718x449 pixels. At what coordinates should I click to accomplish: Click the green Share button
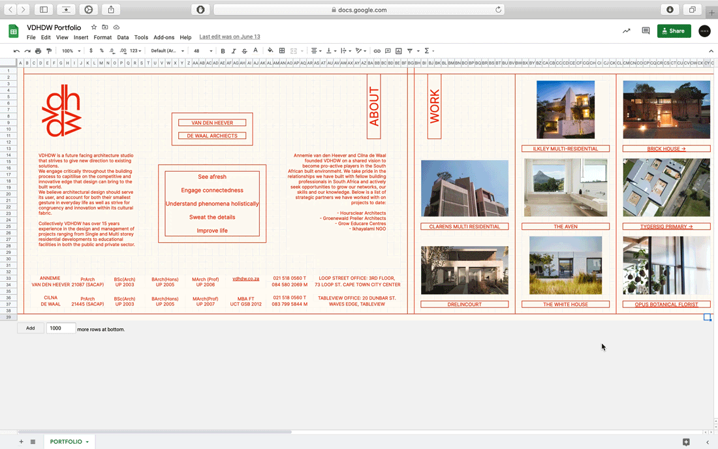point(674,31)
